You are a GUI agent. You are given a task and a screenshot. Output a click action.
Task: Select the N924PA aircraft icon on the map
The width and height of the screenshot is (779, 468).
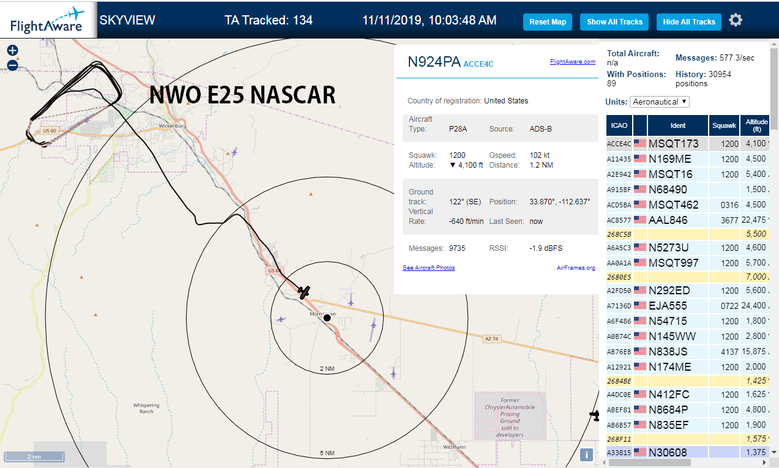(305, 292)
